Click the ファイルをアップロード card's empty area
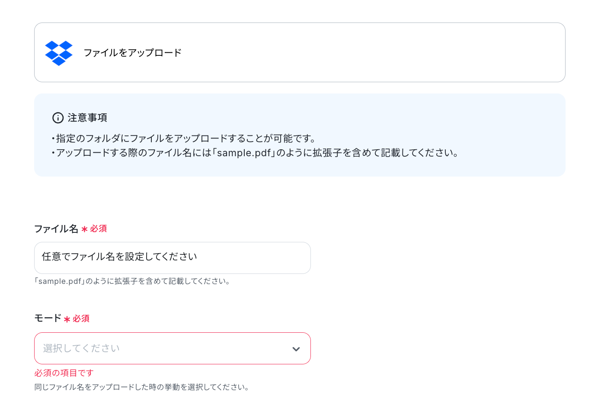 click(x=372, y=52)
